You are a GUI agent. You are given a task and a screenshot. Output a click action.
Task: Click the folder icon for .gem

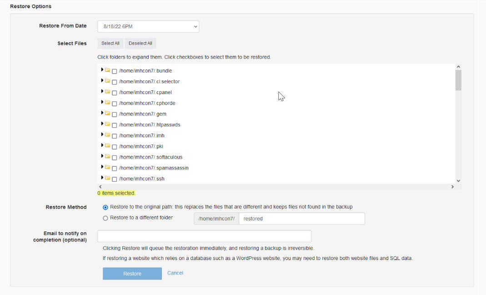click(x=108, y=113)
